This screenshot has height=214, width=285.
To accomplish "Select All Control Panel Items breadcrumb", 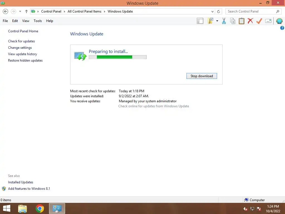I will 84,11.
